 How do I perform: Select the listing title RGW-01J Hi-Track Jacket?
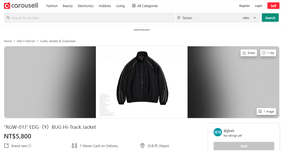point(50,127)
